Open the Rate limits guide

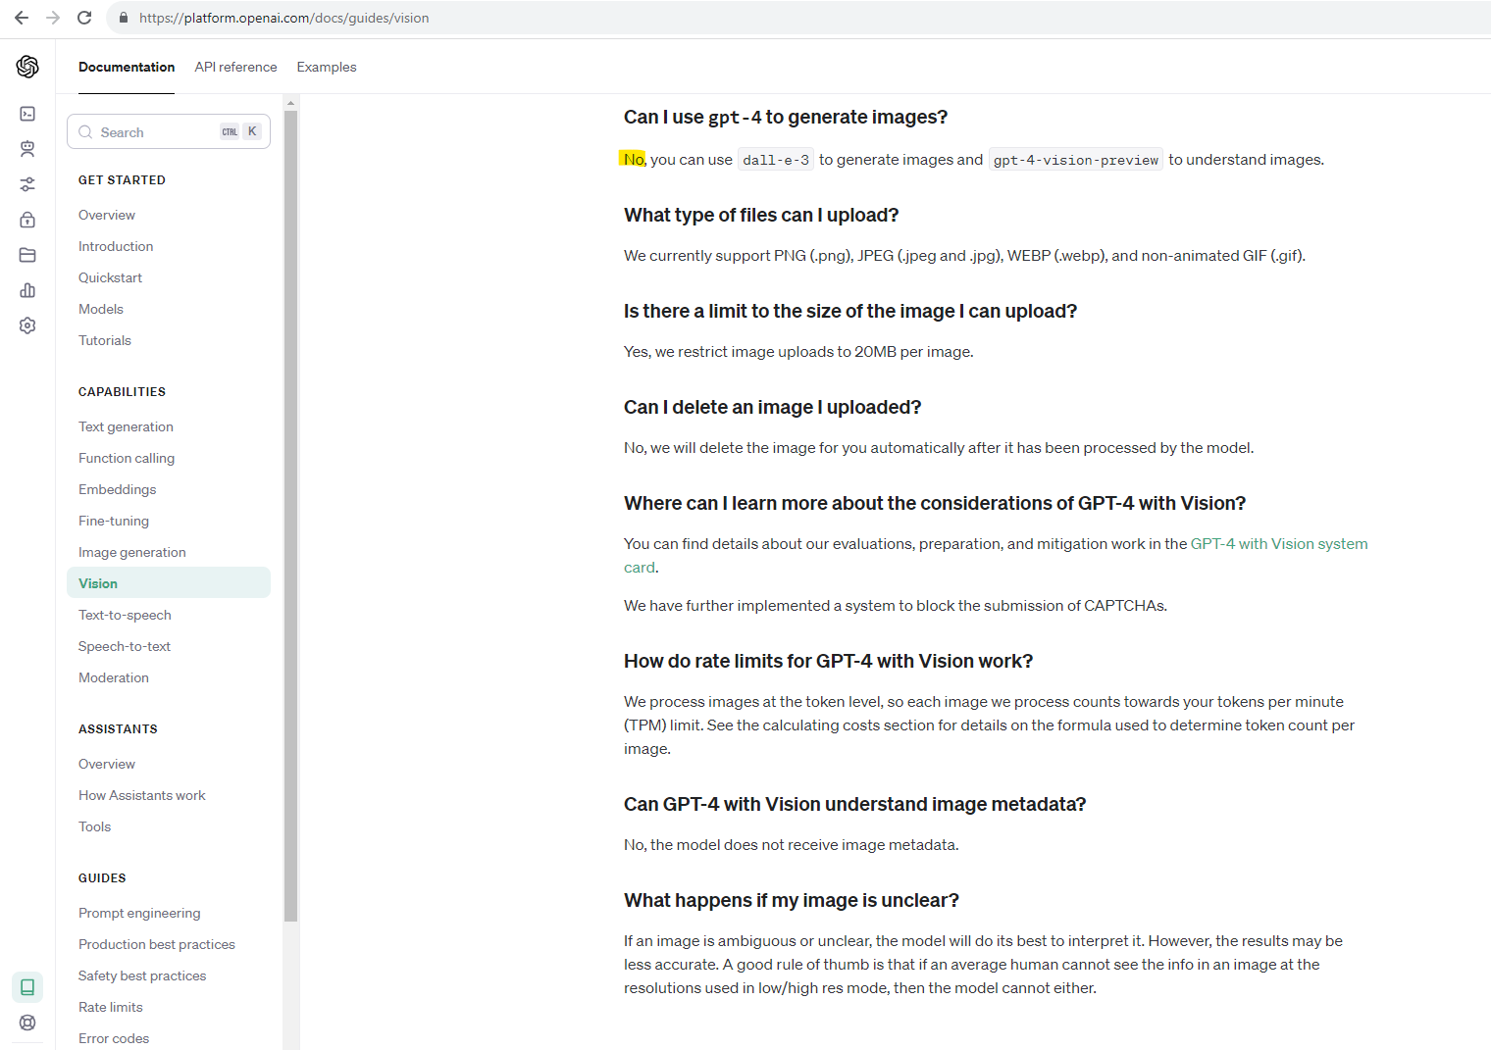click(111, 1007)
